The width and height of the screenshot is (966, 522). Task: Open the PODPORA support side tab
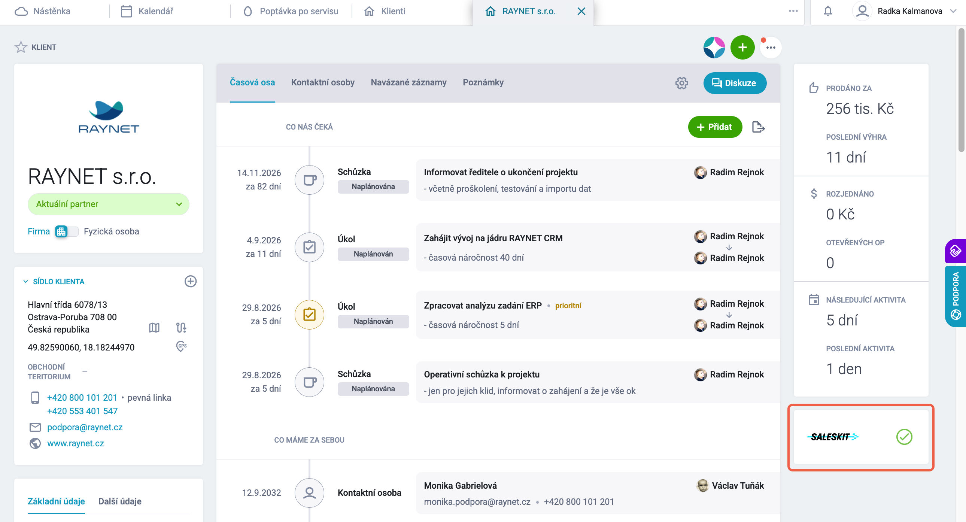956,296
